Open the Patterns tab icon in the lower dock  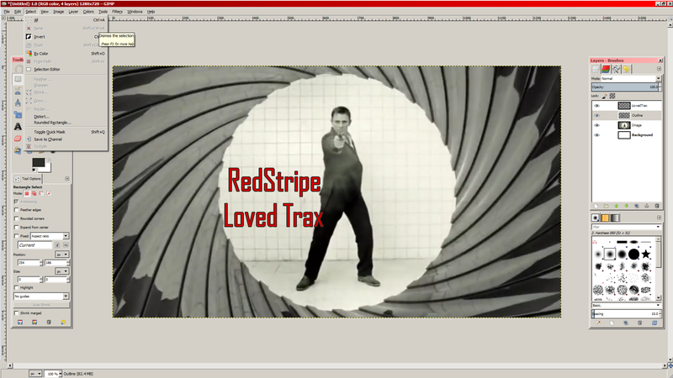point(605,218)
